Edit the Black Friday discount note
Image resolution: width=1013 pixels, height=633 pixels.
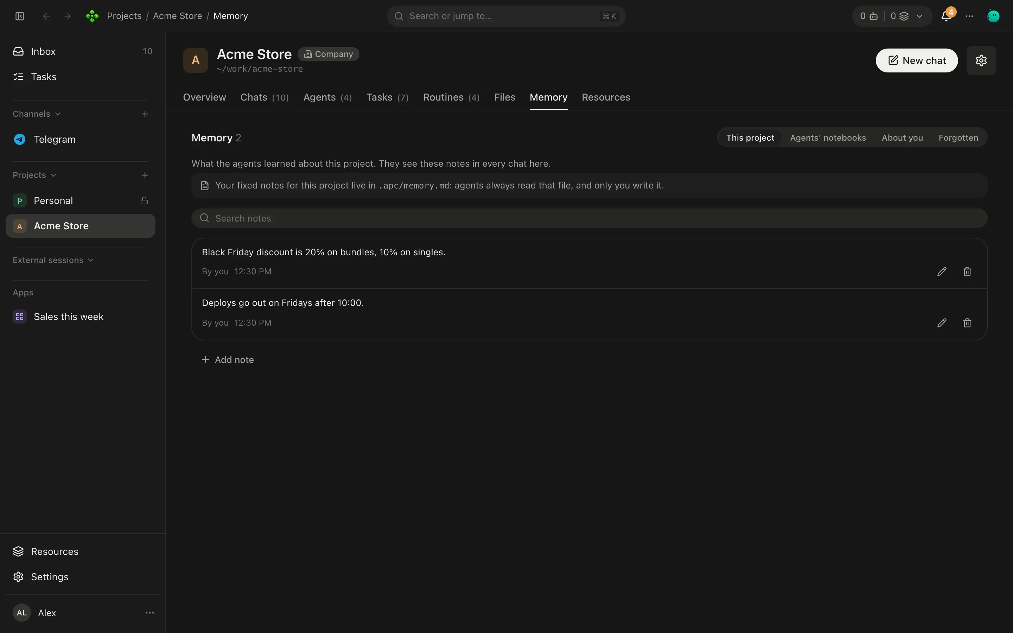point(942,271)
